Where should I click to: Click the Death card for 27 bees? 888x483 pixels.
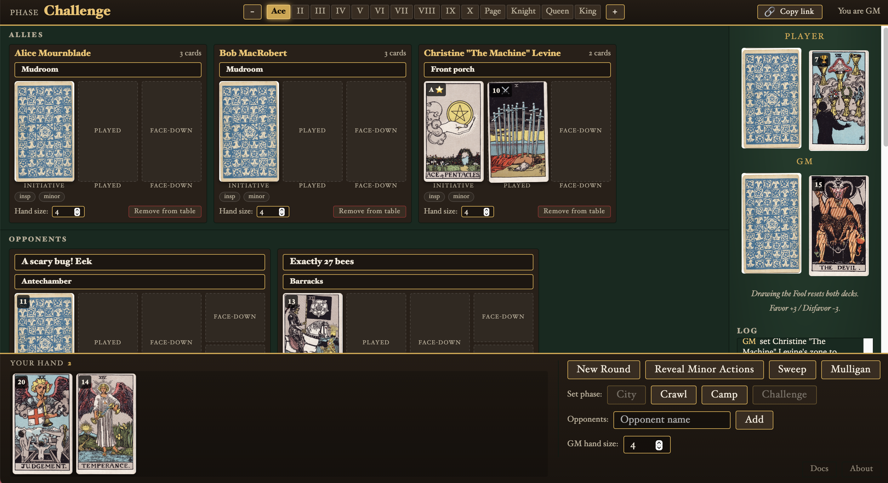click(312, 323)
